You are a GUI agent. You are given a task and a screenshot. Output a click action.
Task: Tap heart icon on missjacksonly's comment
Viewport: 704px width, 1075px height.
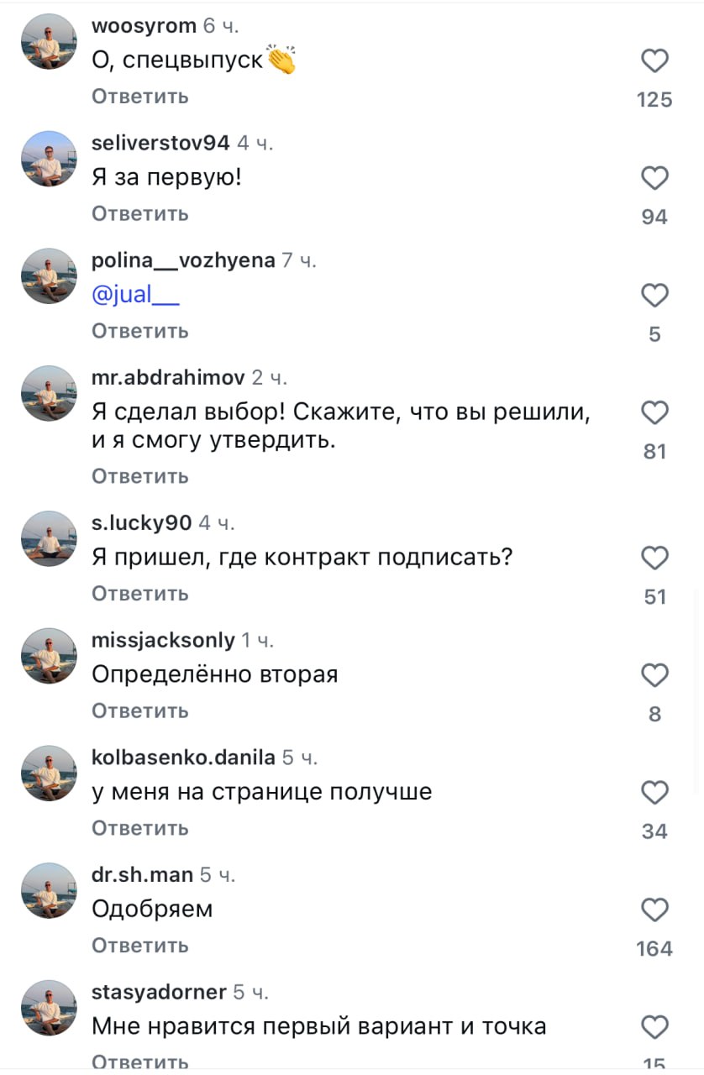(x=654, y=675)
